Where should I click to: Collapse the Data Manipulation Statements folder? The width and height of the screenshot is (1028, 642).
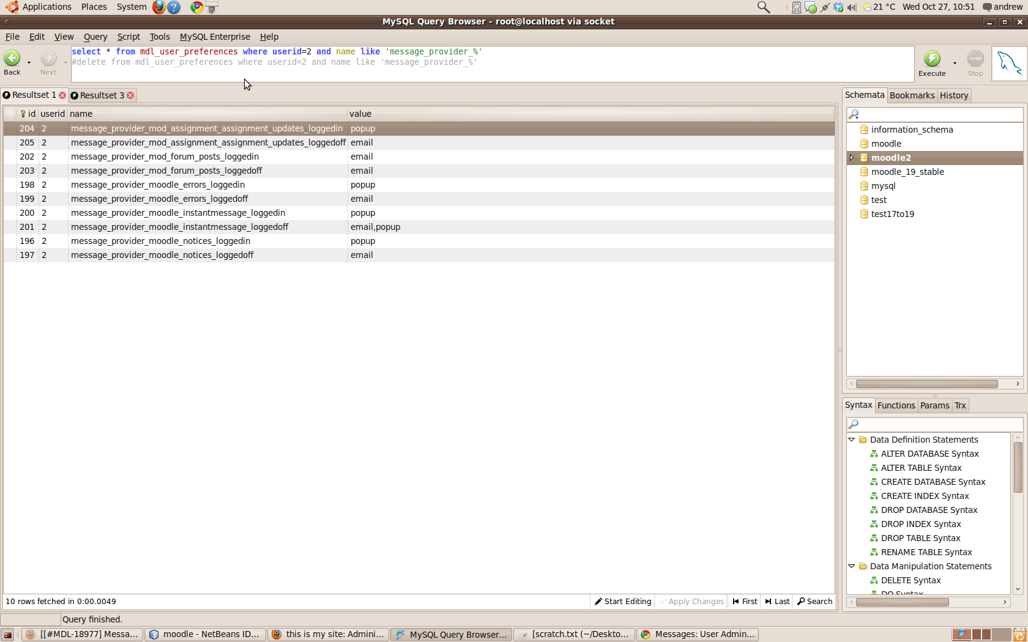(x=851, y=566)
